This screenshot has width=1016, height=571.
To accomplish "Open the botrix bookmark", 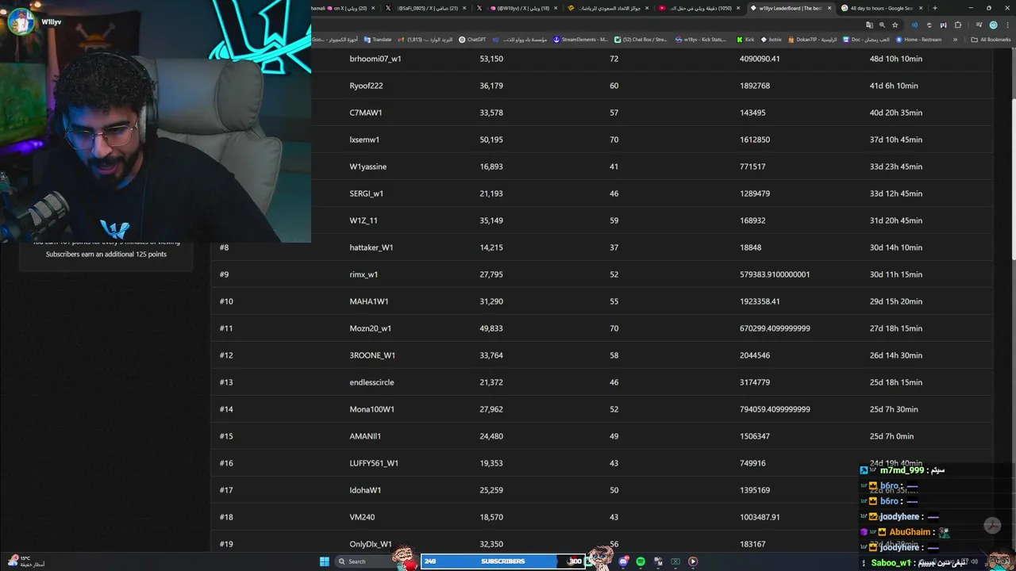I will [x=771, y=40].
